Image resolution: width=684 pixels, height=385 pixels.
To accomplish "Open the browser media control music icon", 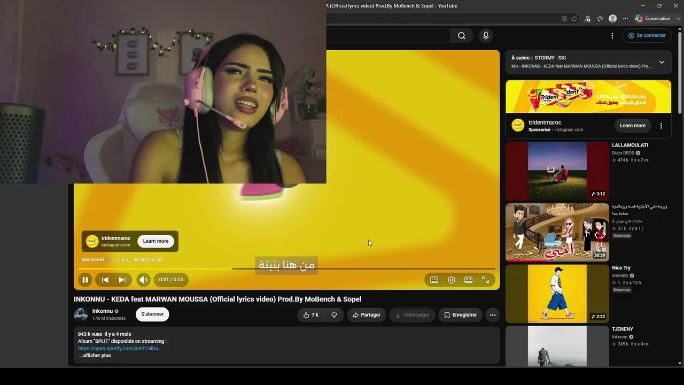I will [587, 18].
